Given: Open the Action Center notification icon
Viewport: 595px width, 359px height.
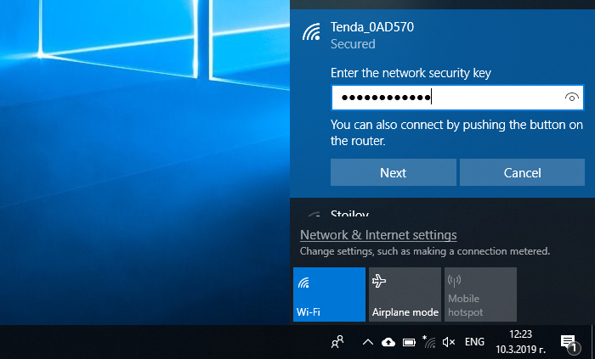Looking at the screenshot, I should (x=568, y=342).
